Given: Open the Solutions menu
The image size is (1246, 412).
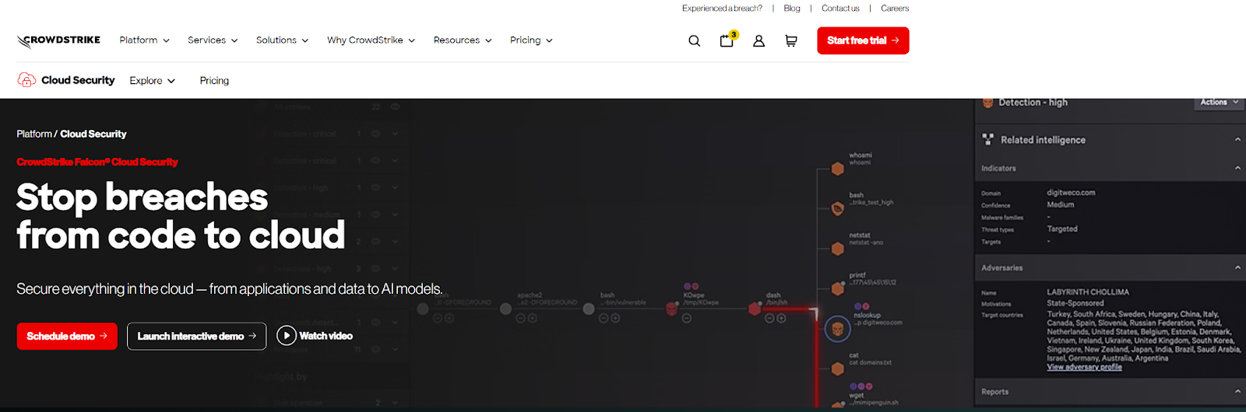Looking at the screenshot, I should coord(282,40).
